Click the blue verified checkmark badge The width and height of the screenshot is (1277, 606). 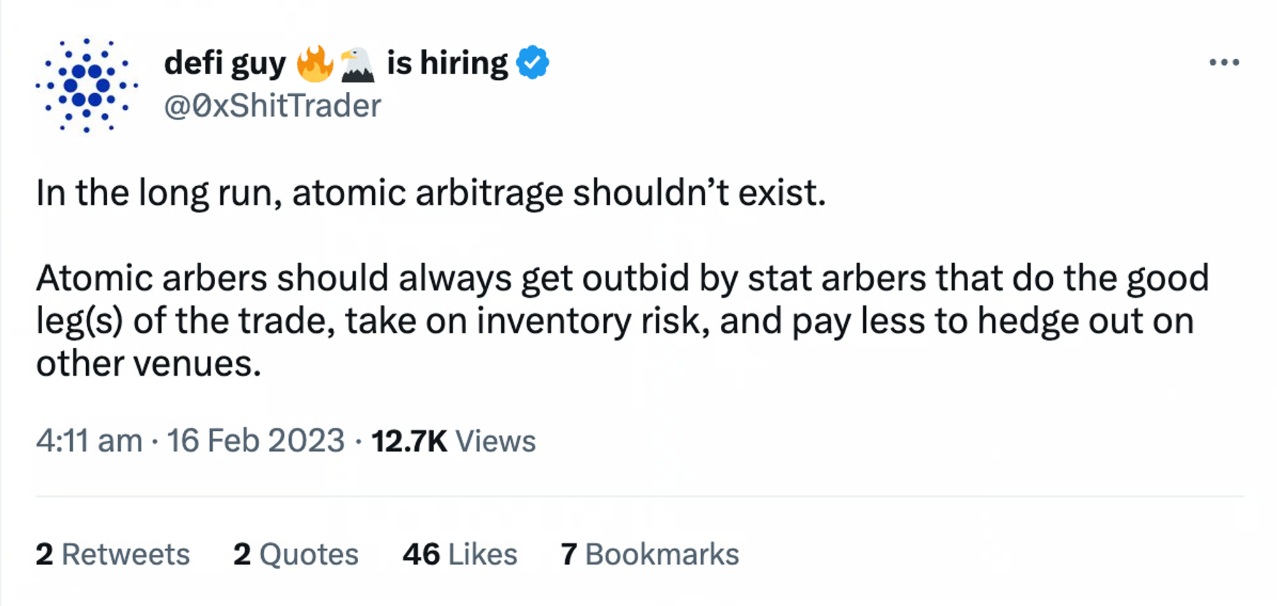[x=533, y=63]
